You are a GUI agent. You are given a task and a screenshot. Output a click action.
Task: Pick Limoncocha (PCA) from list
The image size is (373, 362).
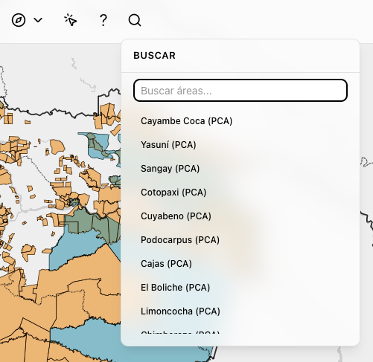click(180, 311)
